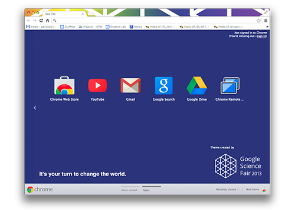Select the Apps tab

click(x=146, y=190)
